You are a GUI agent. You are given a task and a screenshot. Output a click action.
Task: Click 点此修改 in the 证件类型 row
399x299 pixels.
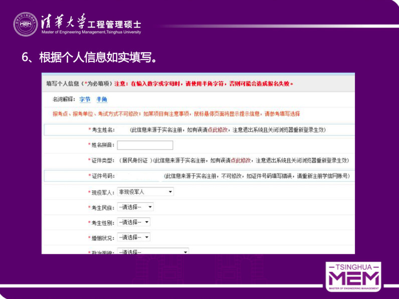240,160
